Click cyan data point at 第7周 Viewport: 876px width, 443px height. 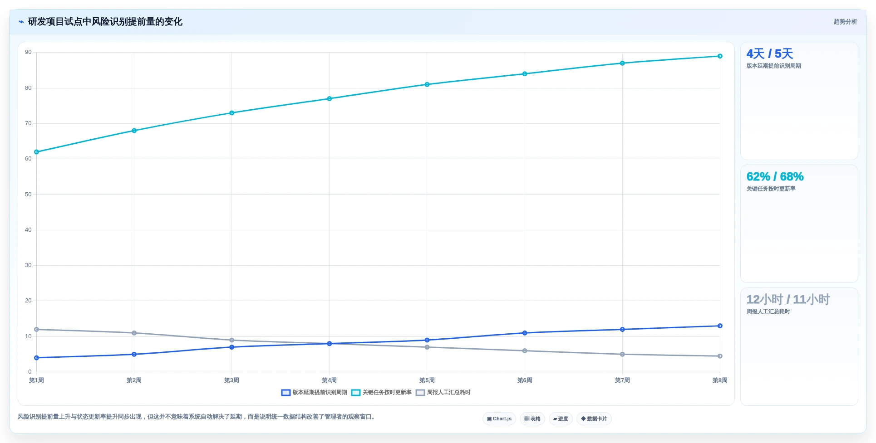(622, 63)
